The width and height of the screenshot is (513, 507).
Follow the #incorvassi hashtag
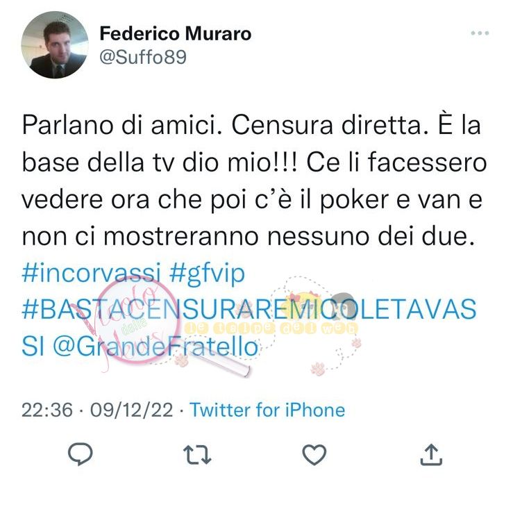click(x=92, y=274)
